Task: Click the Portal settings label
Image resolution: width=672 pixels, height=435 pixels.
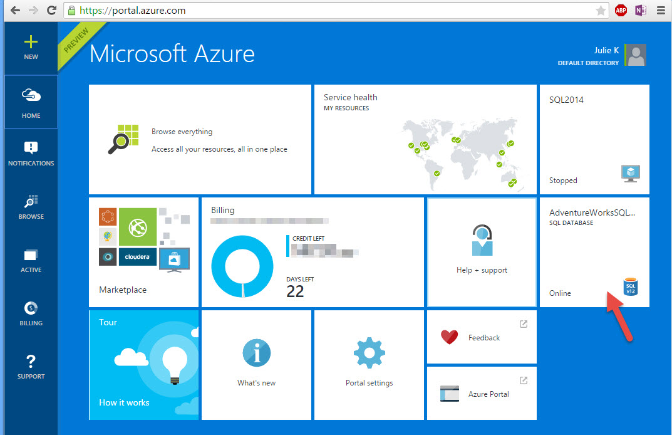Action: click(369, 383)
